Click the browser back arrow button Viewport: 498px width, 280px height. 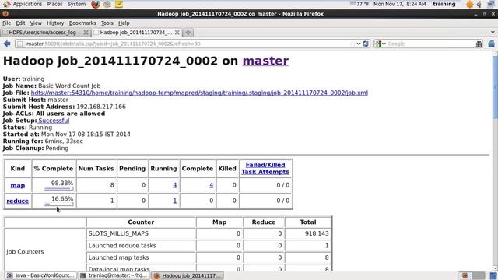(7, 44)
